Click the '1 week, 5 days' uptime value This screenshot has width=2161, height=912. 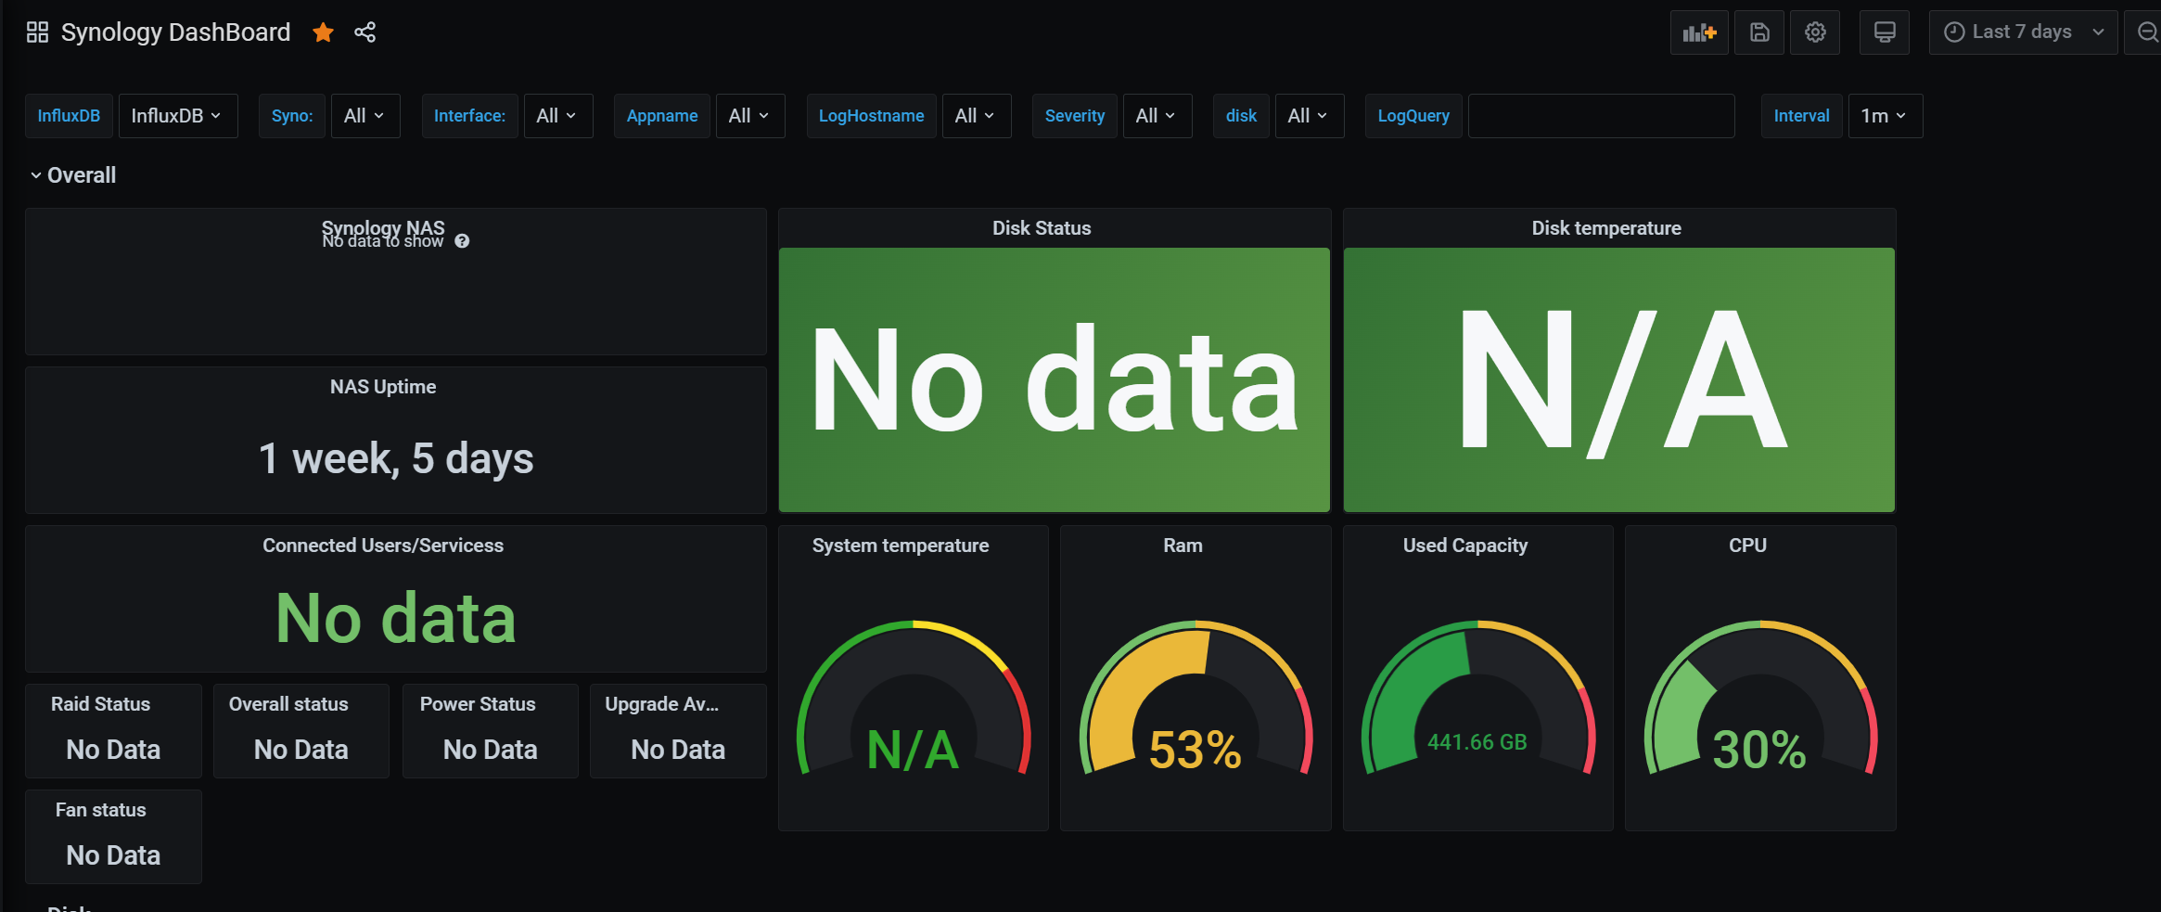396,458
